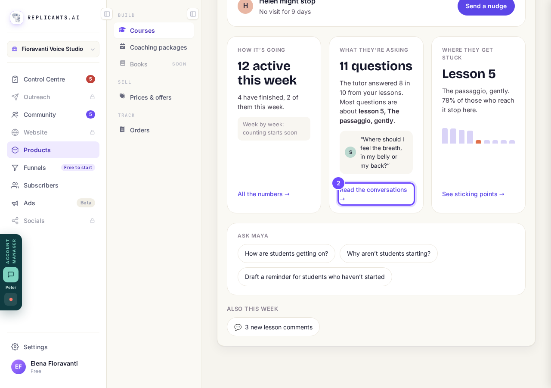Image resolution: width=551 pixels, height=388 pixels.
Task: Expand the Fioravanti Voice Studio dropdown
Action: (x=53, y=49)
